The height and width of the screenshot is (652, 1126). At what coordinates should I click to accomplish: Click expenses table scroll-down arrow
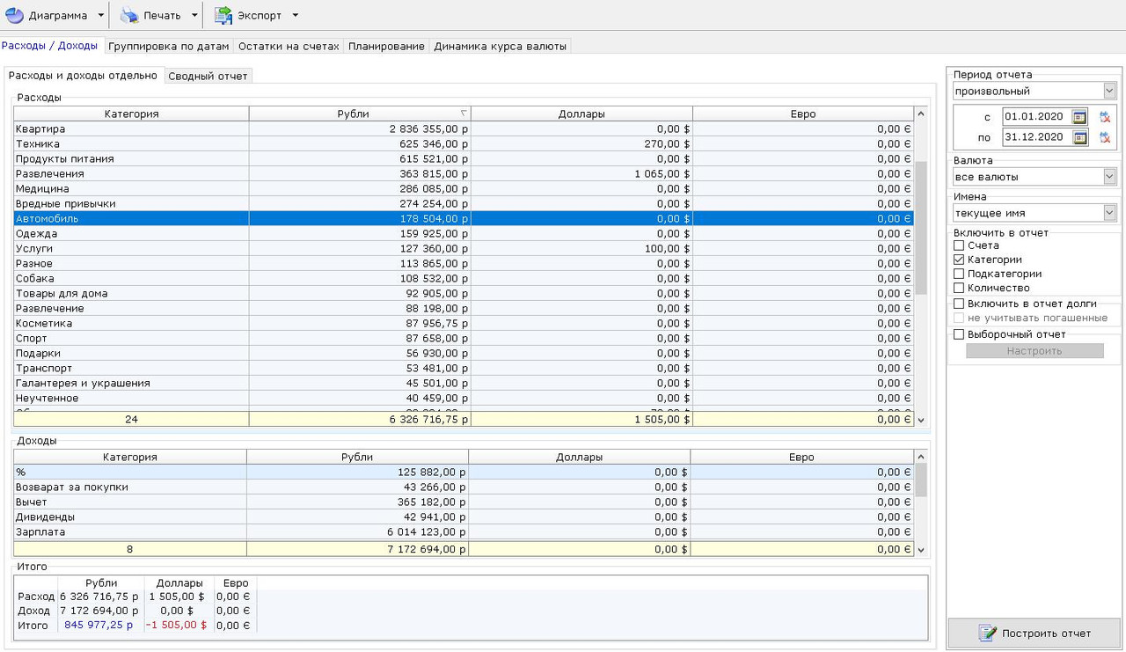pyautogui.click(x=921, y=421)
